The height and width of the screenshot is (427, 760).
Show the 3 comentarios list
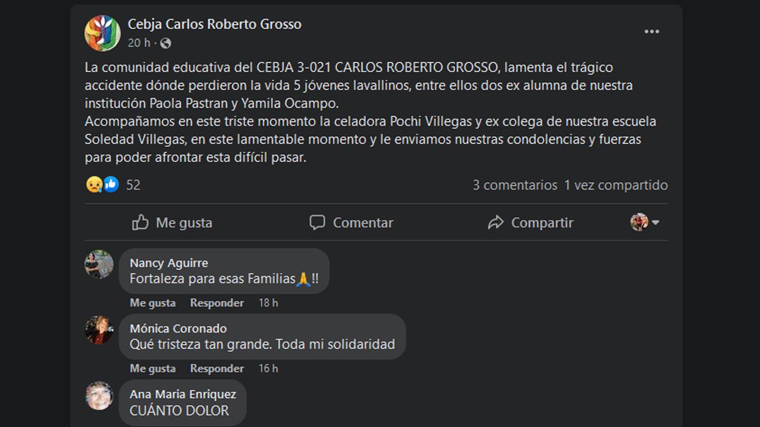pyautogui.click(x=515, y=185)
